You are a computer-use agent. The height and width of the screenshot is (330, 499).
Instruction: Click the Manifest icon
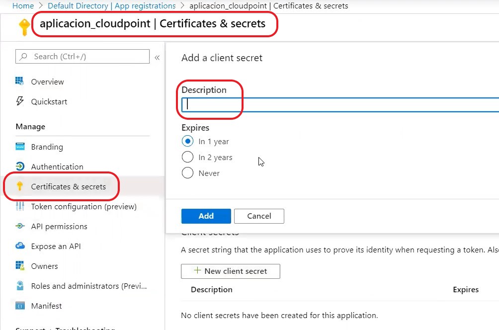(x=20, y=306)
